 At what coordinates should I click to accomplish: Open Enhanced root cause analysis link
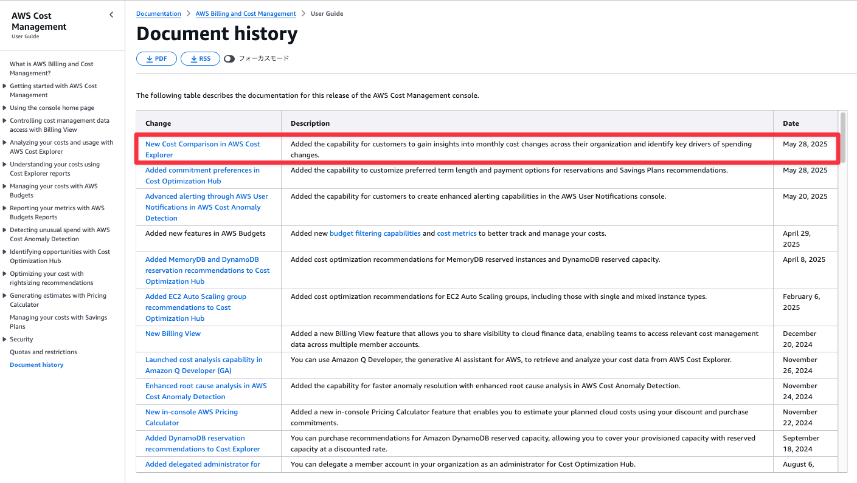pos(206,391)
